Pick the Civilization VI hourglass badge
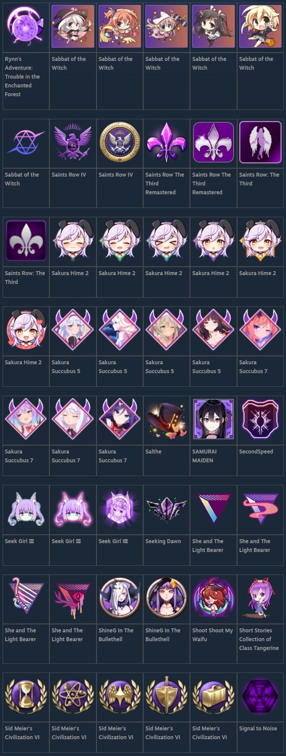This screenshot has height=756, width=286. pos(26,696)
